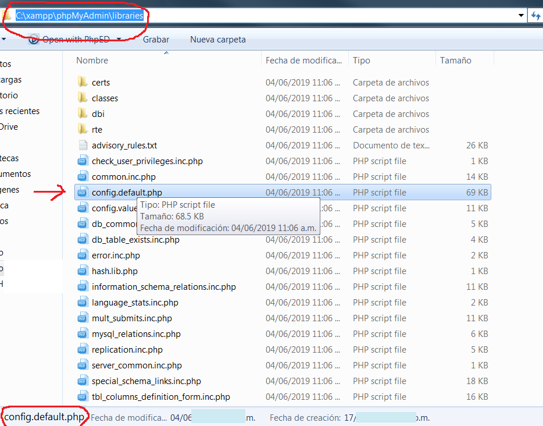Select server_common.inc.php file name
This screenshot has height=426, width=543.
tap(137, 365)
